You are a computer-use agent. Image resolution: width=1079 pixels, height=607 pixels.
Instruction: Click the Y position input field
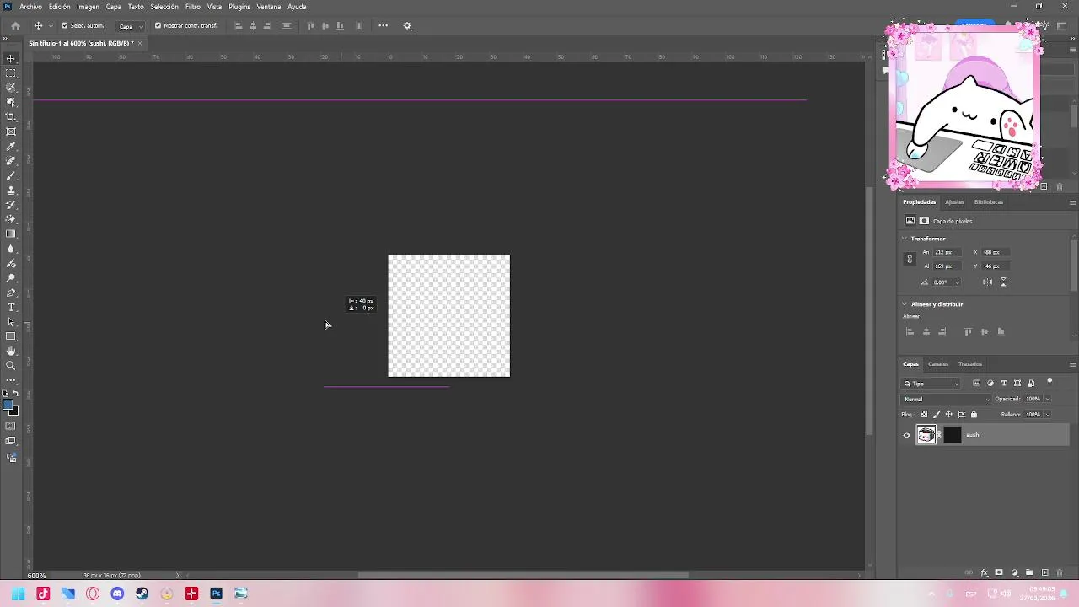[x=995, y=266]
